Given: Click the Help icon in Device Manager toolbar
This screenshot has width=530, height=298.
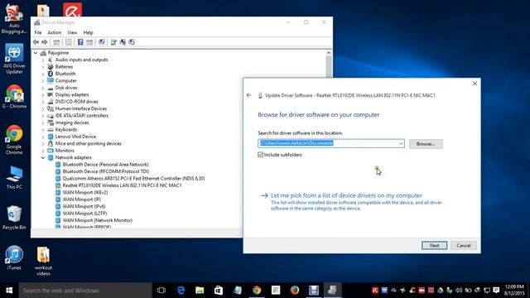Looking at the screenshot, I should 80,42.
